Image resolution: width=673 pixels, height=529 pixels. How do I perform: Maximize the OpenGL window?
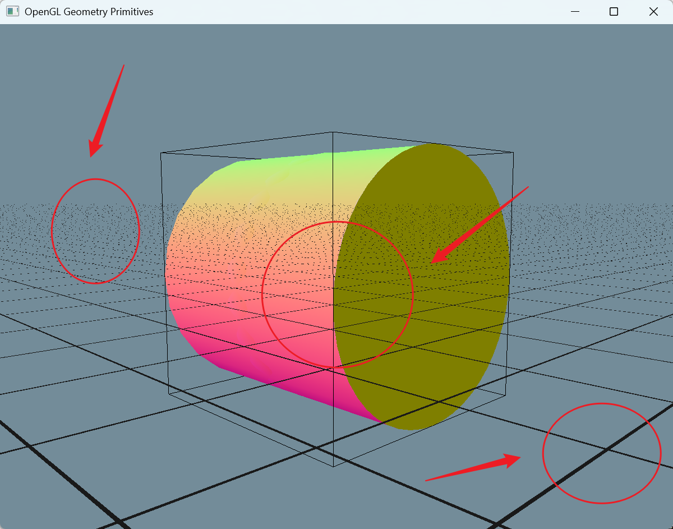614,11
